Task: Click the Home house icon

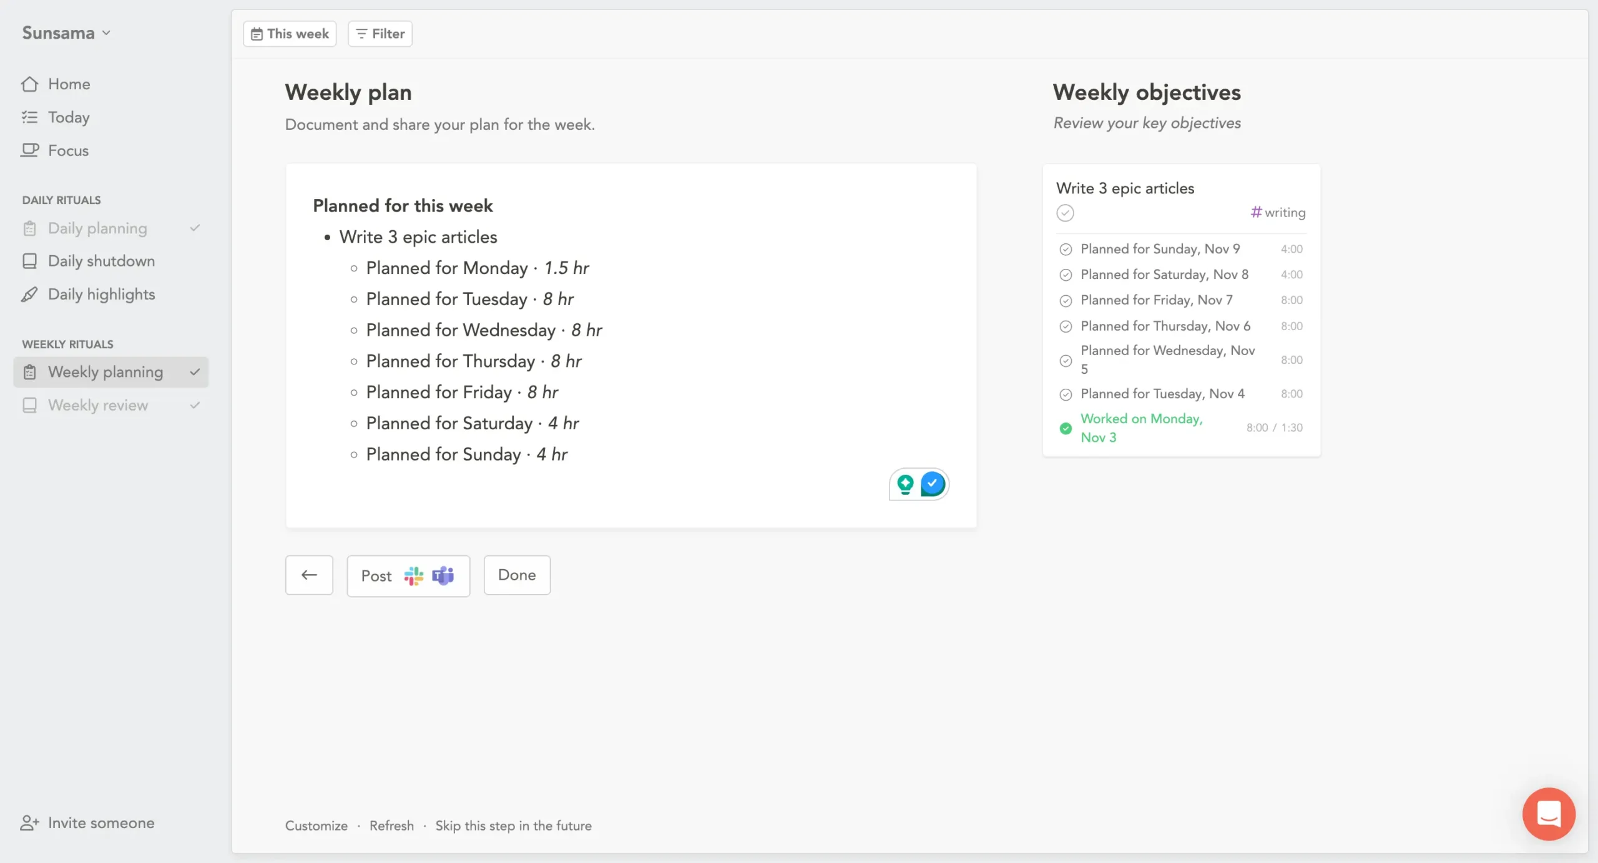Action: click(29, 84)
